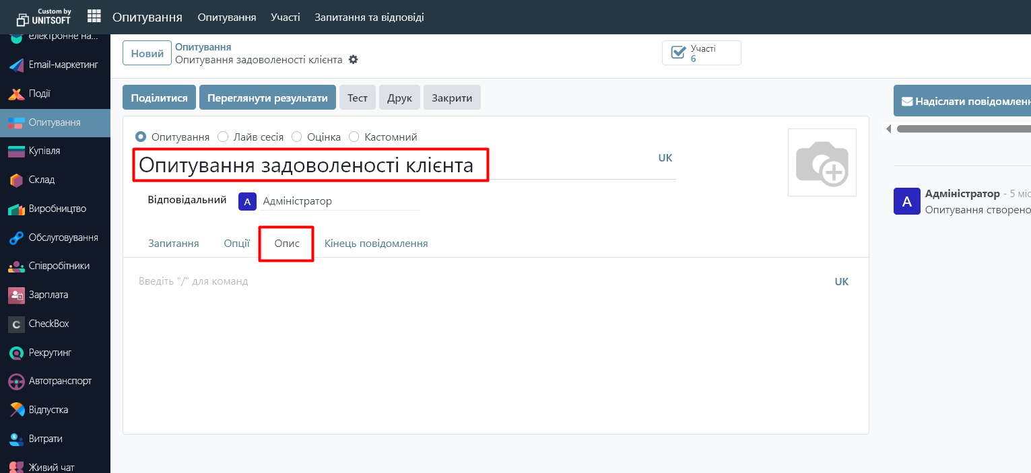Select the Кастомний radio option
The width and height of the screenshot is (1031, 473).
[x=354, y=137]
